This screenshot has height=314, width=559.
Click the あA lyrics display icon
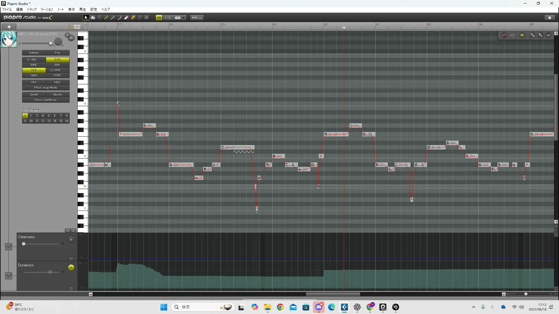coord(540,35)
